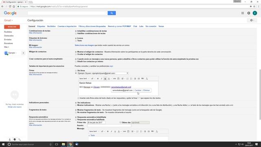Open signature text size dropdown
Viewport: 261px width, 147px height.
[x=93, y=78]
